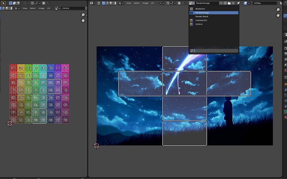Unlink RandomImage with the X icon
The width and height of the screenshot is (287, 179).
233,3
